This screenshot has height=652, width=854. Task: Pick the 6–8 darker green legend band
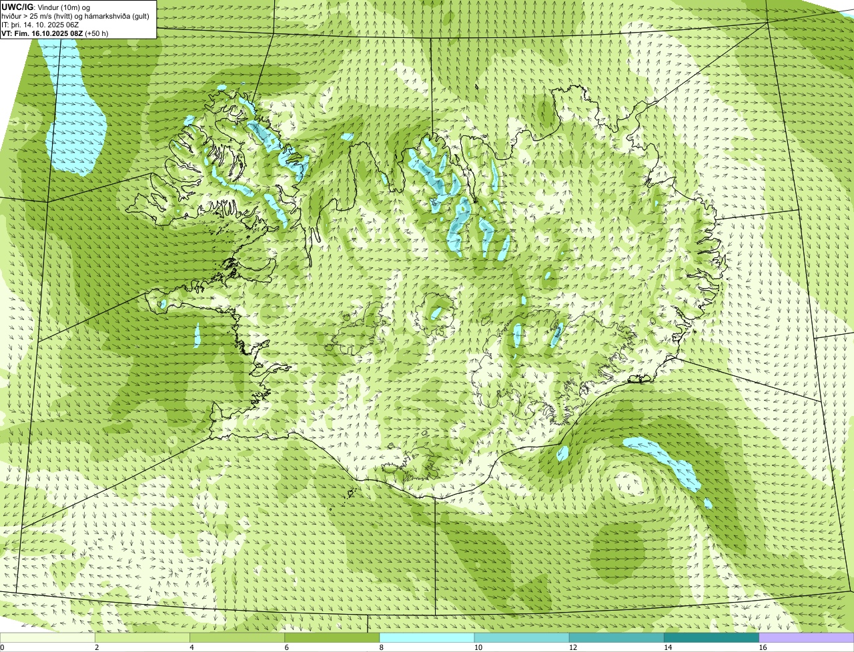coord(332,638)
